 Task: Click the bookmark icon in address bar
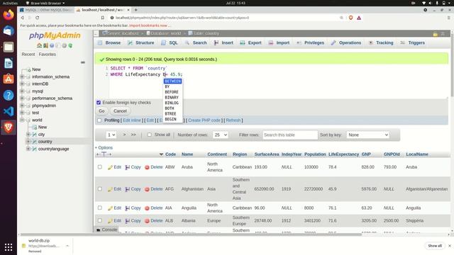coord(102,18)
